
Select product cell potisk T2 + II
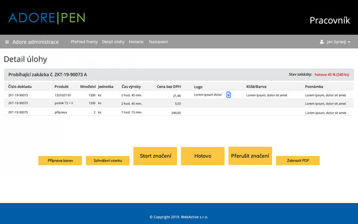[64, 103]
